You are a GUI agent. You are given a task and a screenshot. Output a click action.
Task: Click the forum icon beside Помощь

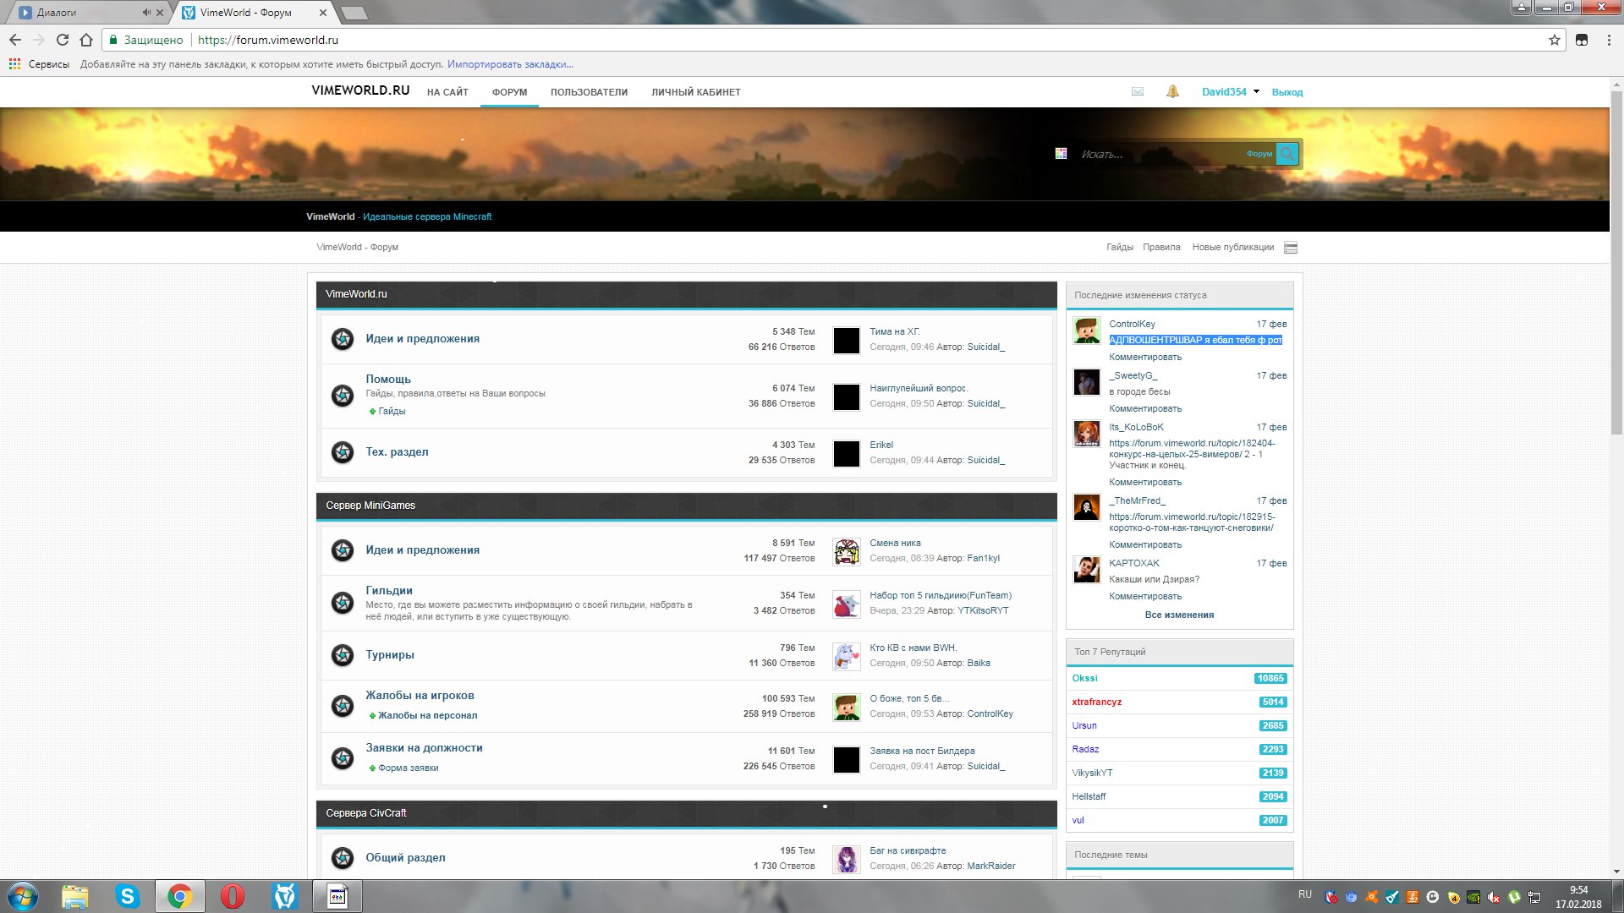click(x=343, y=395)
